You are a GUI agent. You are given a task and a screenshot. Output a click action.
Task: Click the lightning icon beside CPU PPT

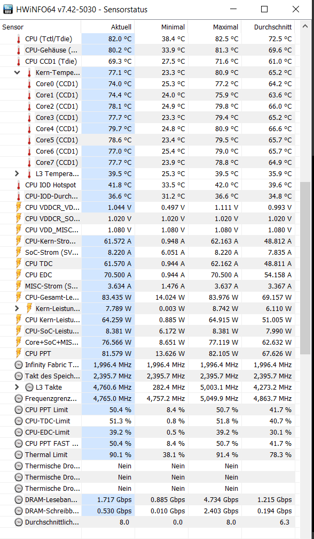coord(19,353)
